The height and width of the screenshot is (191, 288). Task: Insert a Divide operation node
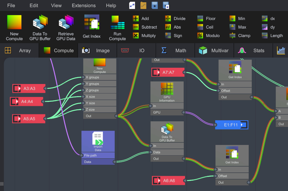point(175,19)
